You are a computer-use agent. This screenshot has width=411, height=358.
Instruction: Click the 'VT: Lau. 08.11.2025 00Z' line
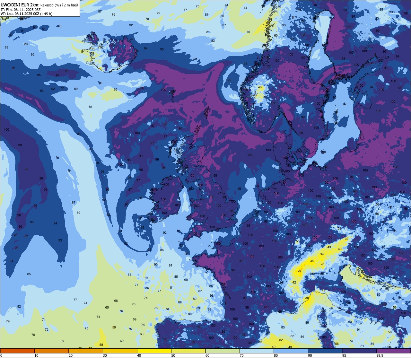click(x=20, y=14)
